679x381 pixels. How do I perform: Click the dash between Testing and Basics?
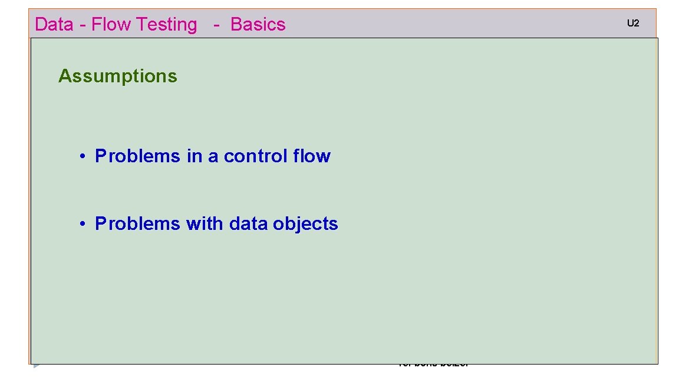click(216, 25)
